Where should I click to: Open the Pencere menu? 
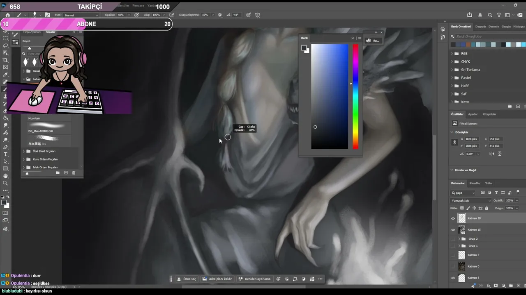point(138,6)
